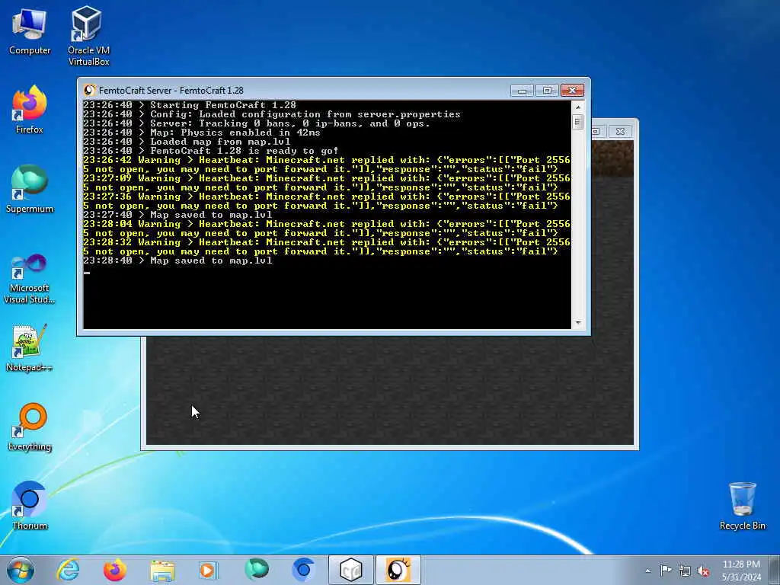
Task: Select the Notepad++ desktop shortcut
Action: point(30,347)
